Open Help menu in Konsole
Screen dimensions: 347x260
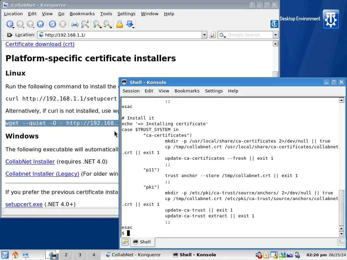(233, 91)
